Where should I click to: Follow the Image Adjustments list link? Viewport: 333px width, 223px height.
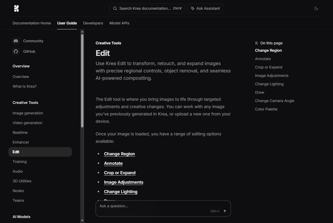tap(124, 182)
